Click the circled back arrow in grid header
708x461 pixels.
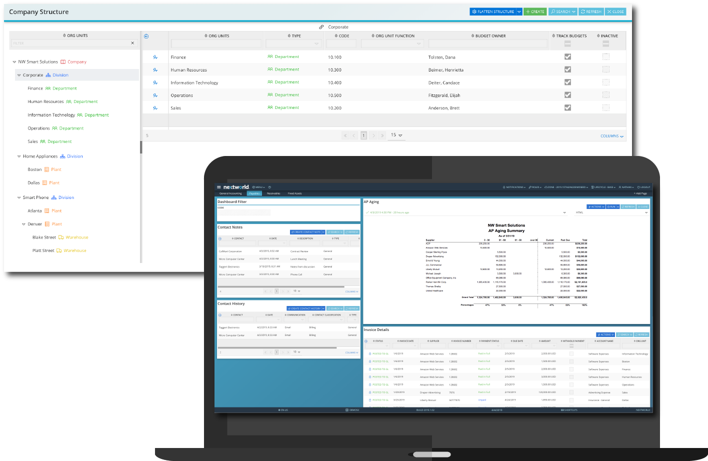[x=146, y=36]
